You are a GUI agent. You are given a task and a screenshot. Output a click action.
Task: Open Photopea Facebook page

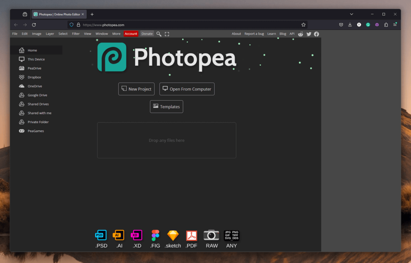(x=316, y=34)
